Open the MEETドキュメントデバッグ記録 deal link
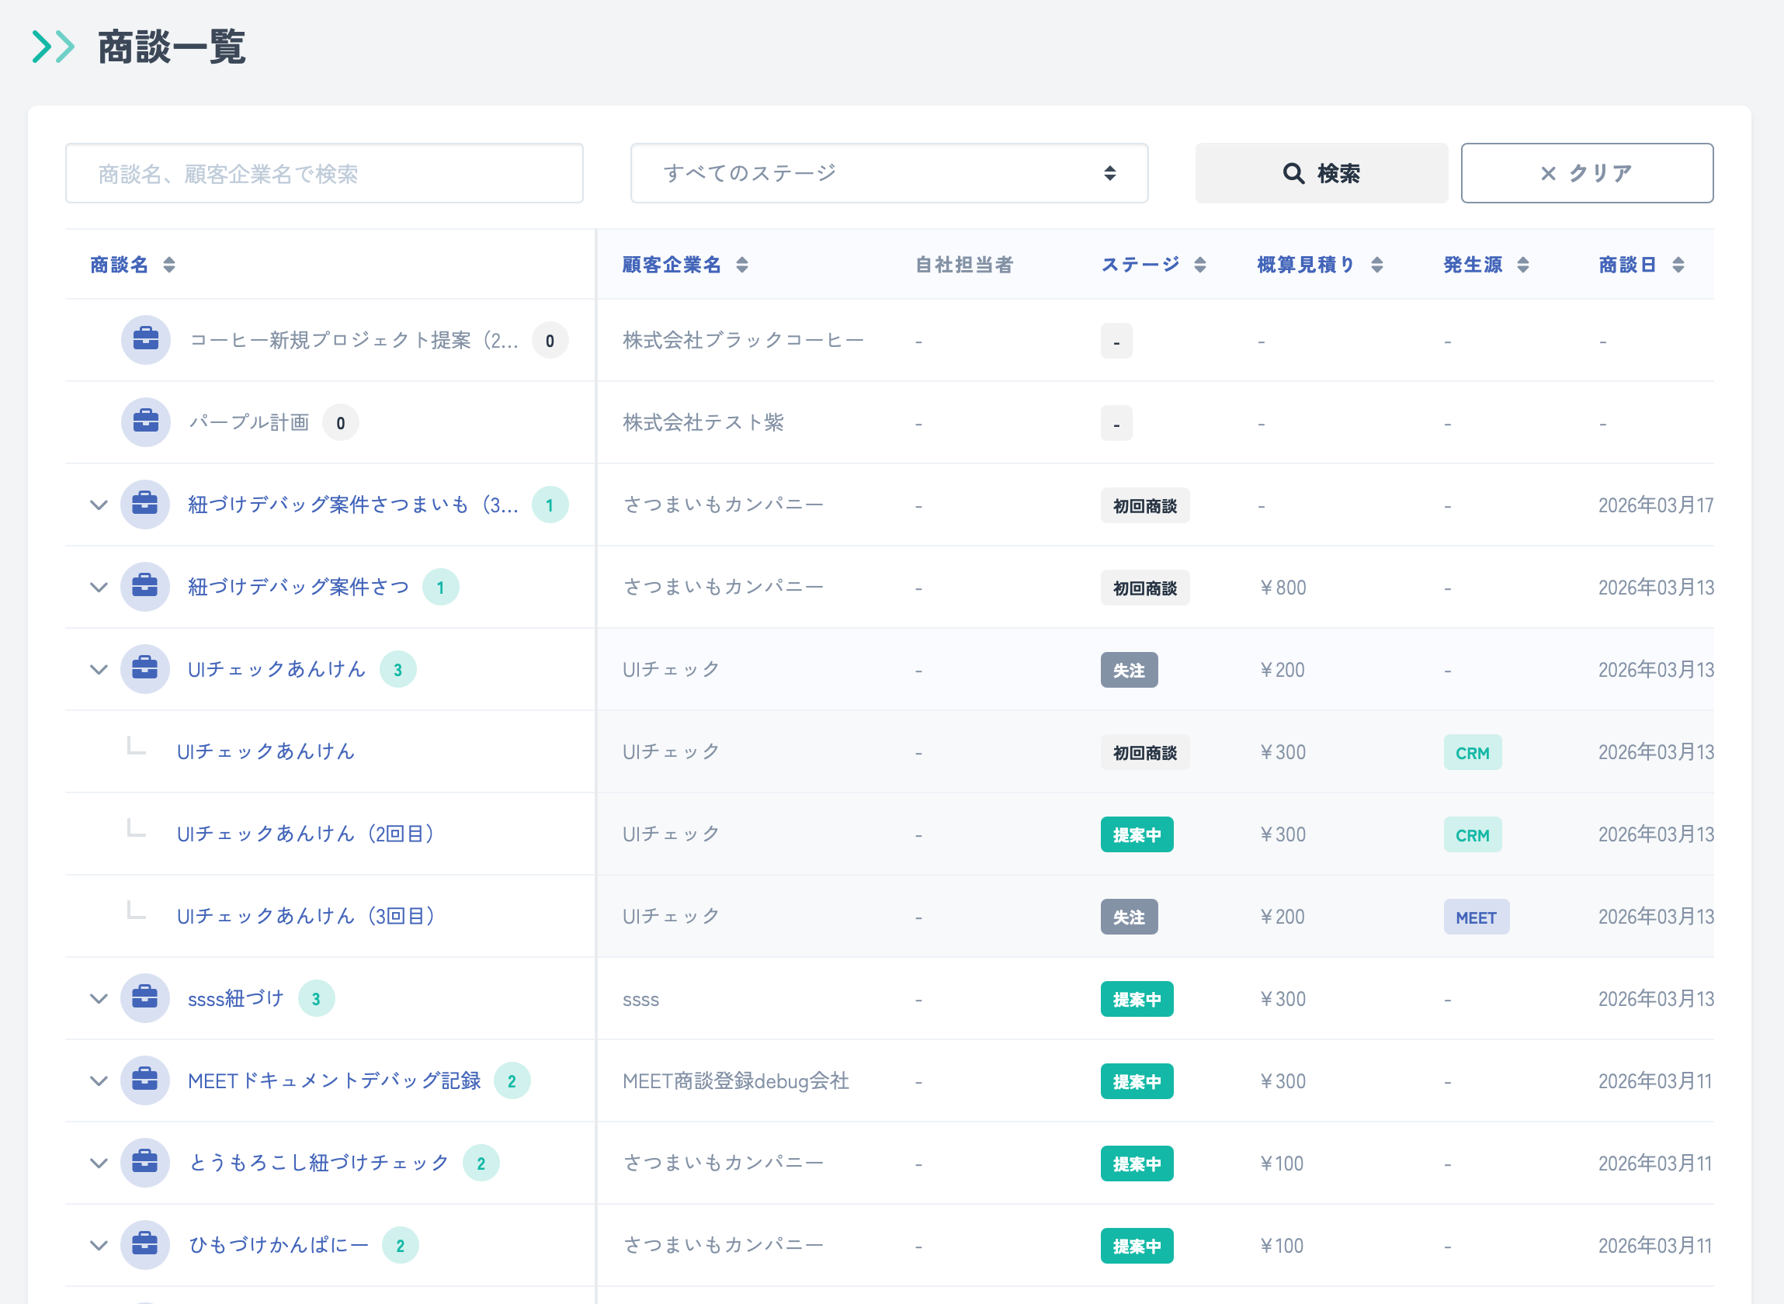Screen dimensions: 1784x1304 [334, 1080]
